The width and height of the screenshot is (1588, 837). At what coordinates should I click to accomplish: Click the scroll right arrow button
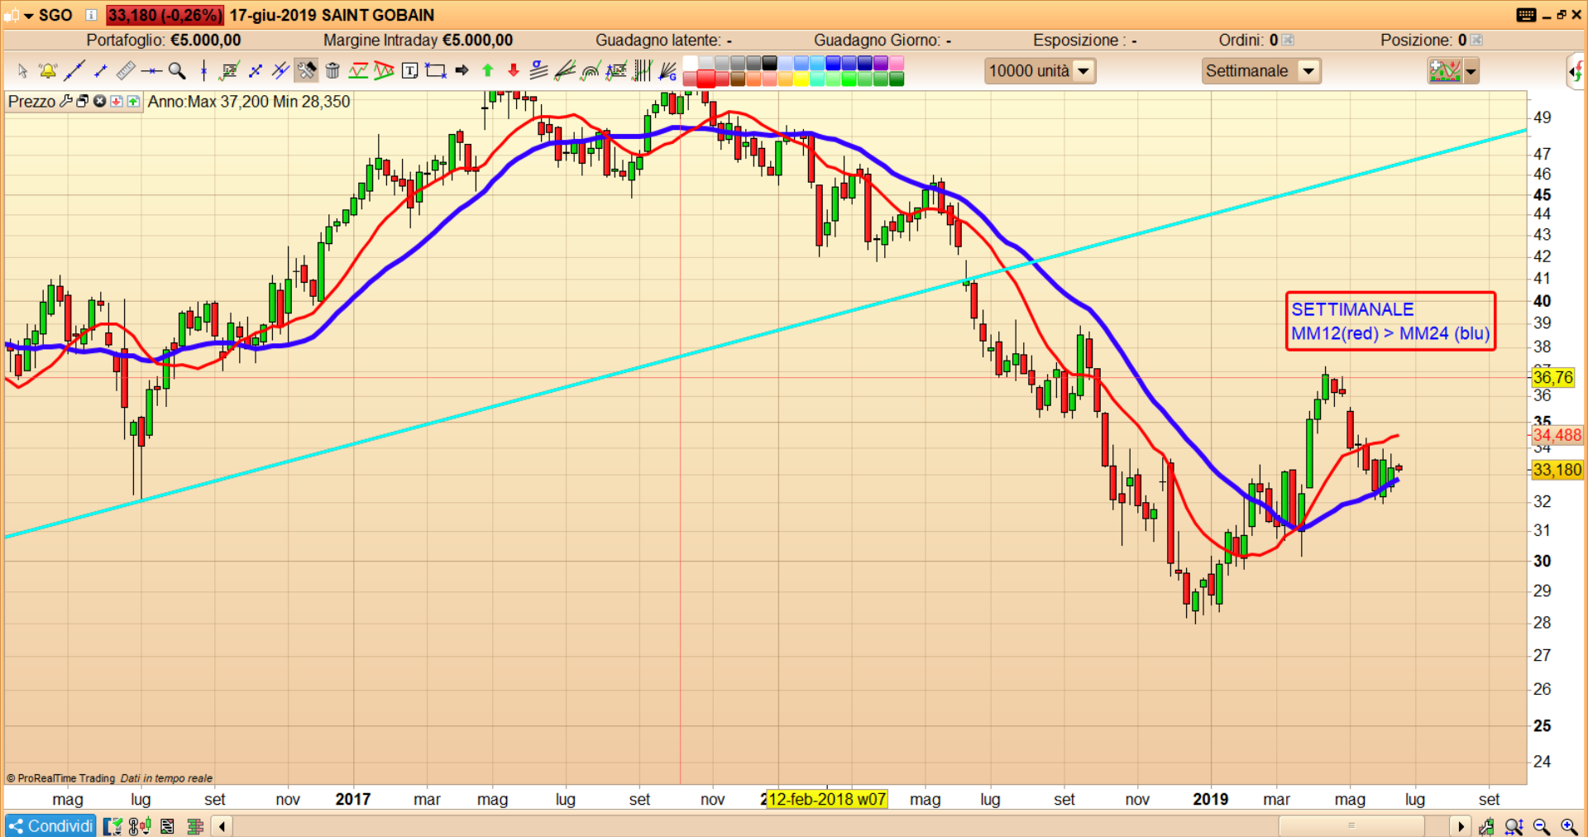click(1461, 826)
